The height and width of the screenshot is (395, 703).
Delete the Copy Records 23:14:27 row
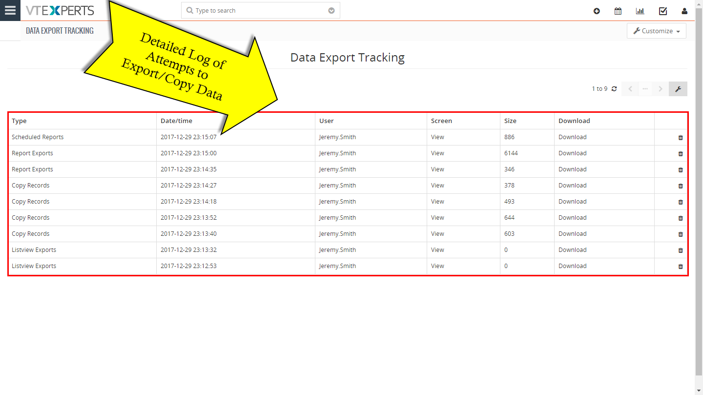[x=681, y=186]
